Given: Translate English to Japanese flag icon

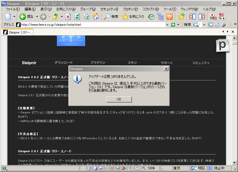Looking at the screenshot, I should (x=222, y=17).
